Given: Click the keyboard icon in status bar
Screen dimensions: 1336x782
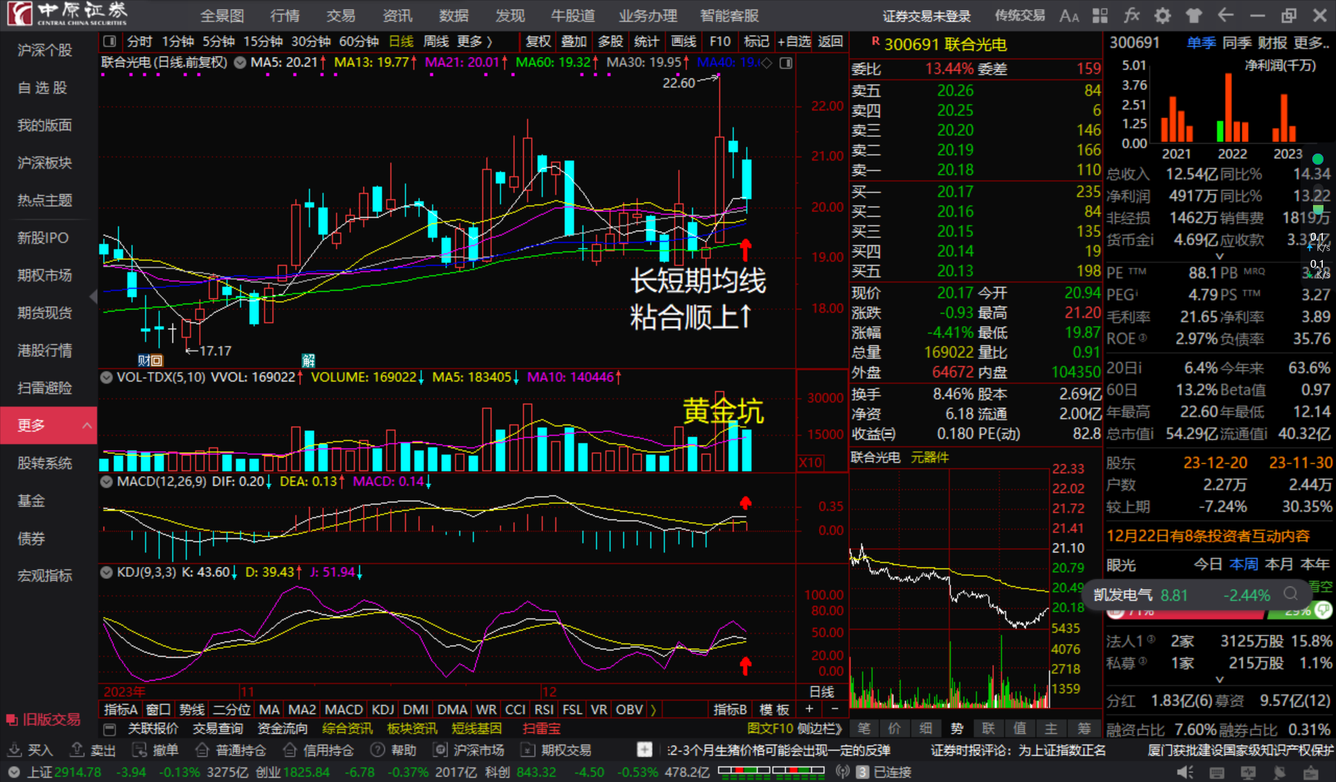Looking at the screenshot, I should click(1217, 772).
